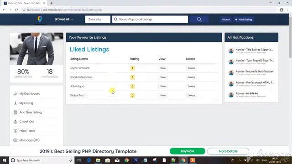This screenshot has height=164, width=292.
Task: Click the Royal Furtinure rating badge
Action: 132,68
